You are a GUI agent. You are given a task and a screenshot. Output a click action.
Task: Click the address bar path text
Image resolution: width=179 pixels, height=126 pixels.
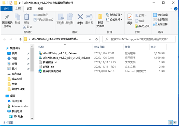point(55,39)
